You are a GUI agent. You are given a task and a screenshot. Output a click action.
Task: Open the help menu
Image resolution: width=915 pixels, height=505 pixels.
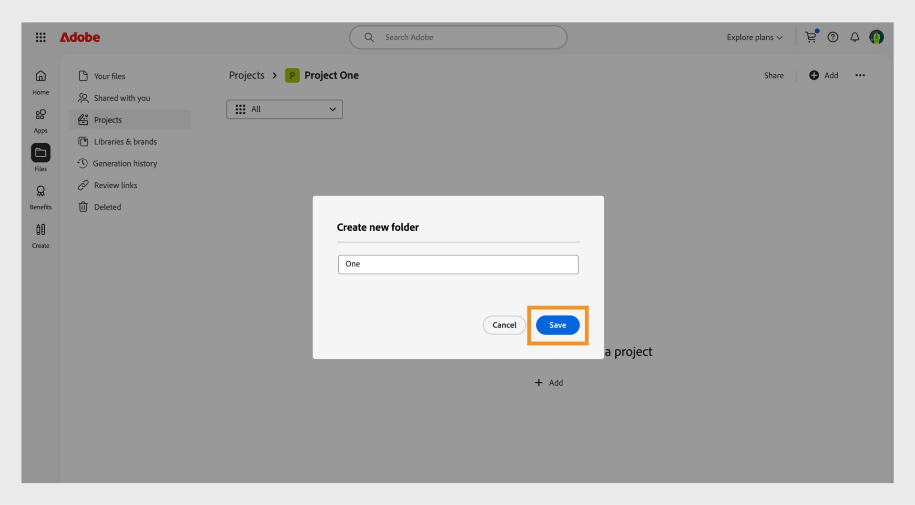tap(833, 37)
